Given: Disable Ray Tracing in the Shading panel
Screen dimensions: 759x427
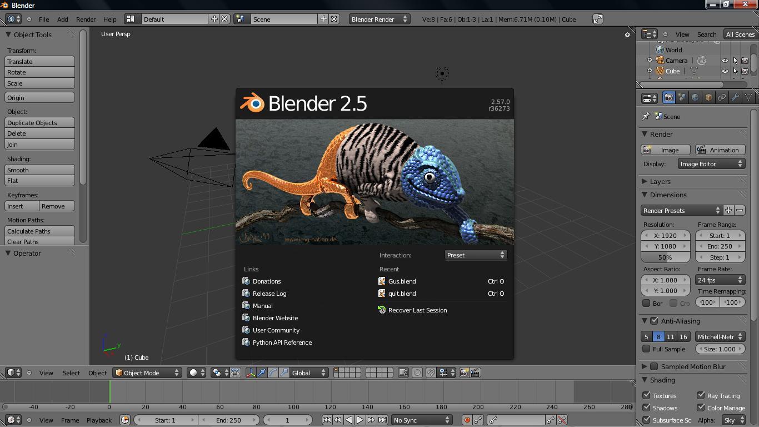Looking at the screenshot, I should [700, 395].
